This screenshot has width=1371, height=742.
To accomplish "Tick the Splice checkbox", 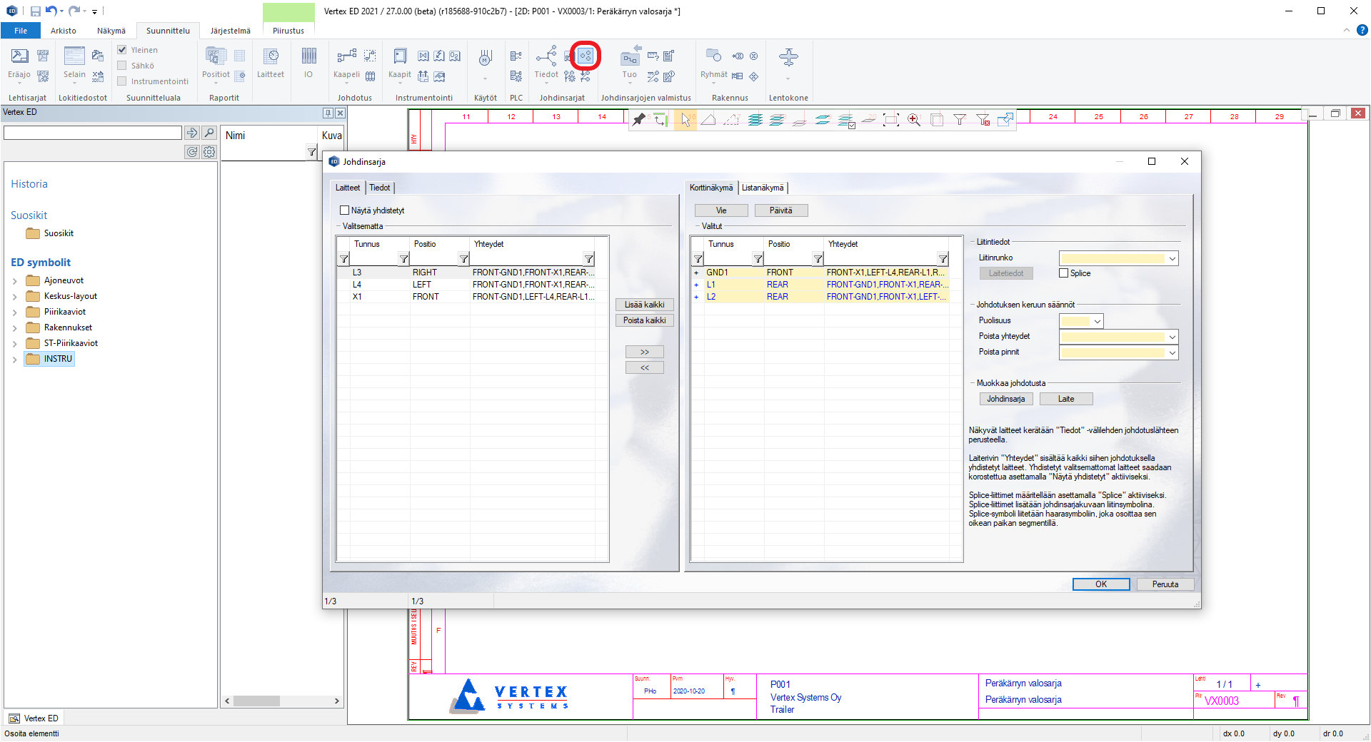I will tap(1064, 273).
